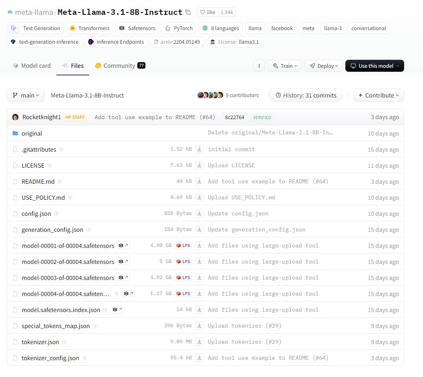This screenshot has width=423, height=377.
Task: Open the arxiv:2204.05149 tag
Action: [177, 42]
